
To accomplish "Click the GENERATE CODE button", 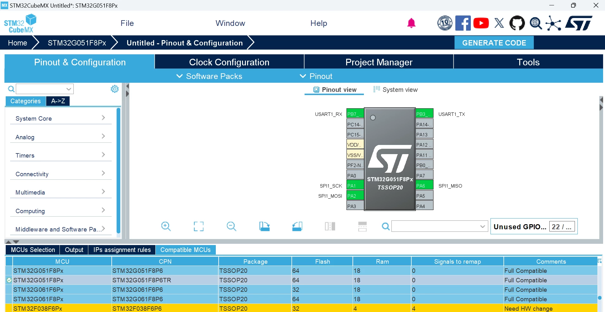I will (x=494, y=43).
